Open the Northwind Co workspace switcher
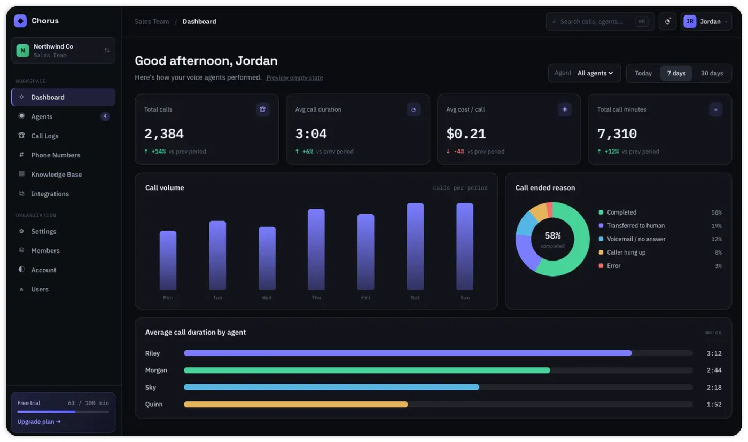The image size is (748, 442). coord(63,51)
